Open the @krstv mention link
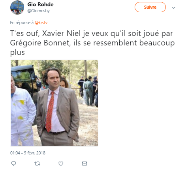This screenshot has height=173, width=186. [x=41, y=23]
